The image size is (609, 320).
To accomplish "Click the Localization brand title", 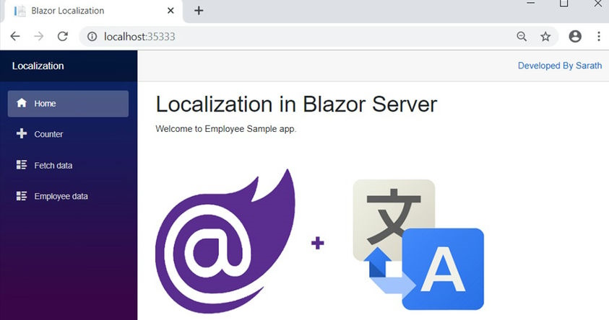I will pos(38,66).
